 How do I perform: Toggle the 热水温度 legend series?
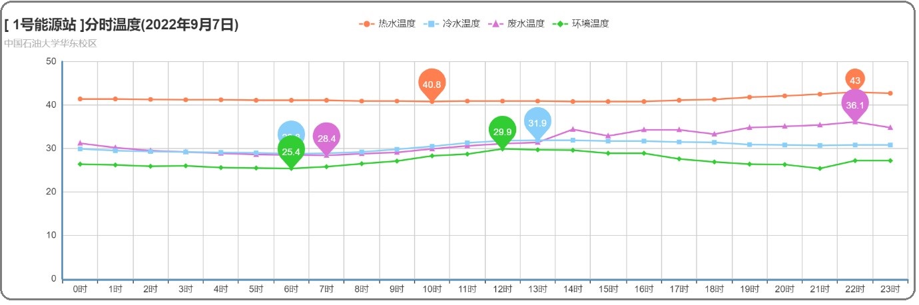coord(387,23)
